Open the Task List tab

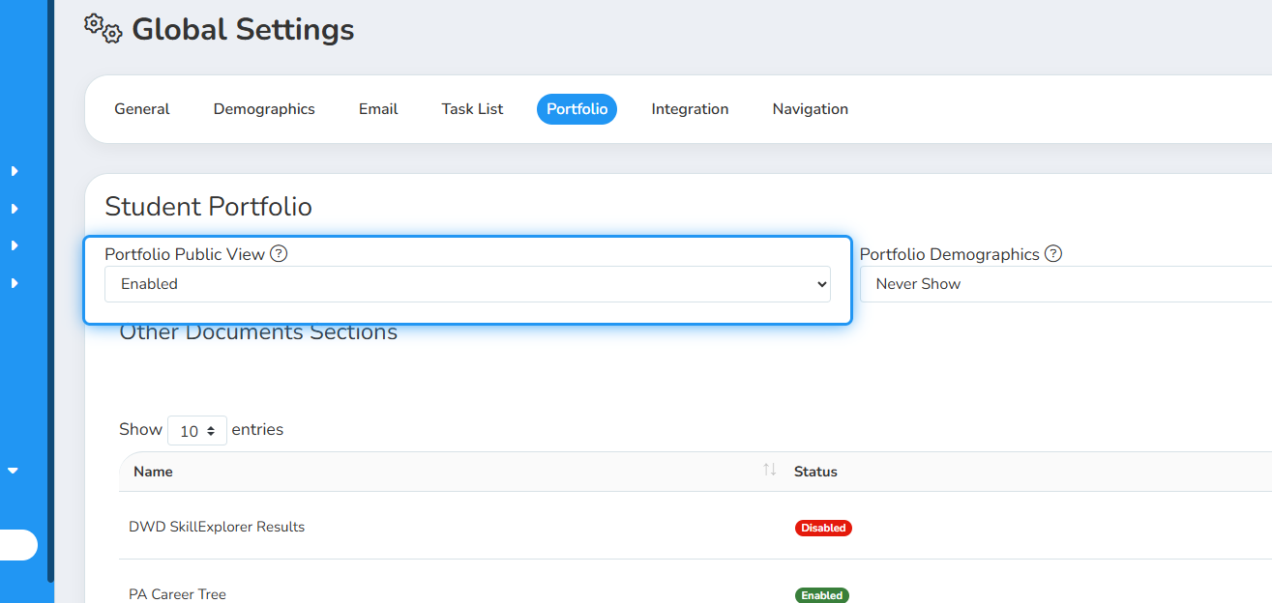(x=472, y=109)
